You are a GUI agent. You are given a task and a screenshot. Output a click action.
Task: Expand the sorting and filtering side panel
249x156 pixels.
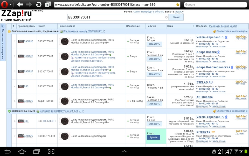[x=3, y=42]
